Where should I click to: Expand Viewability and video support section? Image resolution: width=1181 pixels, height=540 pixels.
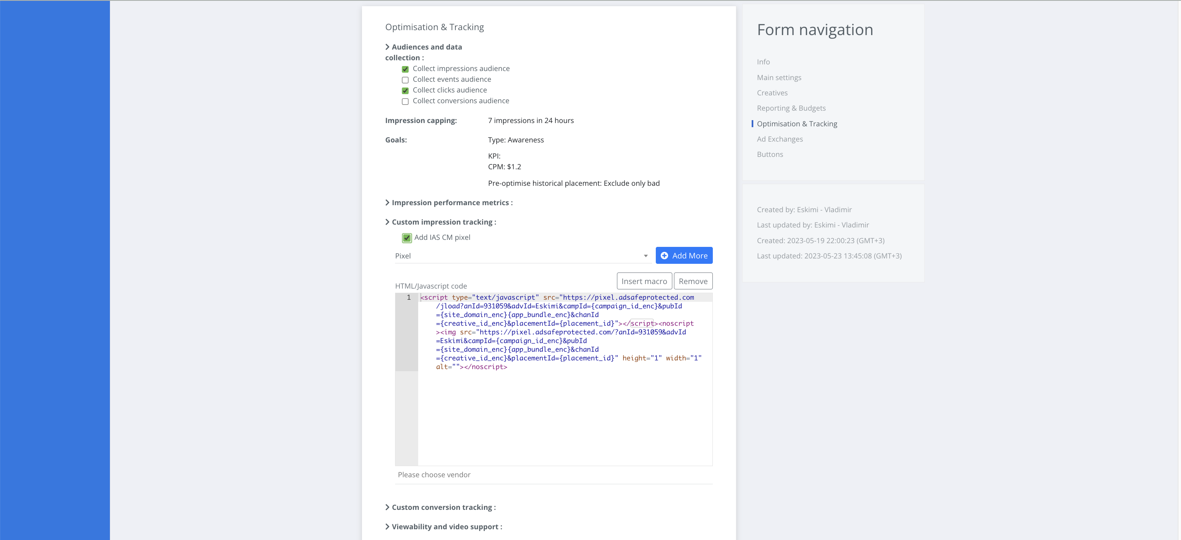tap(443, 527)
